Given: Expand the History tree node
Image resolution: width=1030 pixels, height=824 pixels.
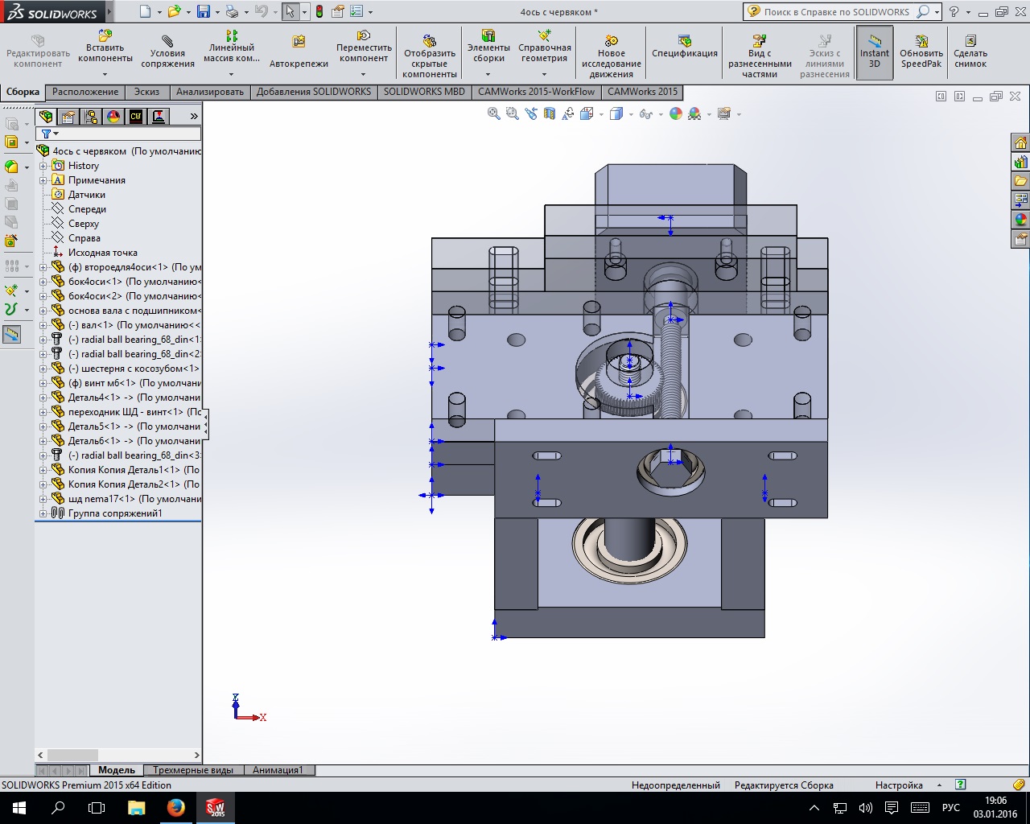Looking at the screenshot, I should pos(43,166).
